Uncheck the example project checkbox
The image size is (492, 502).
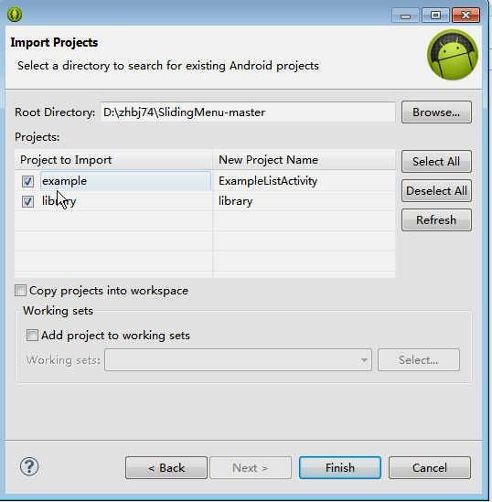27,181
